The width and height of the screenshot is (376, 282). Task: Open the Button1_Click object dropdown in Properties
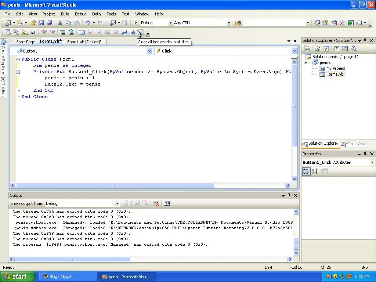[x=372, y=162]
